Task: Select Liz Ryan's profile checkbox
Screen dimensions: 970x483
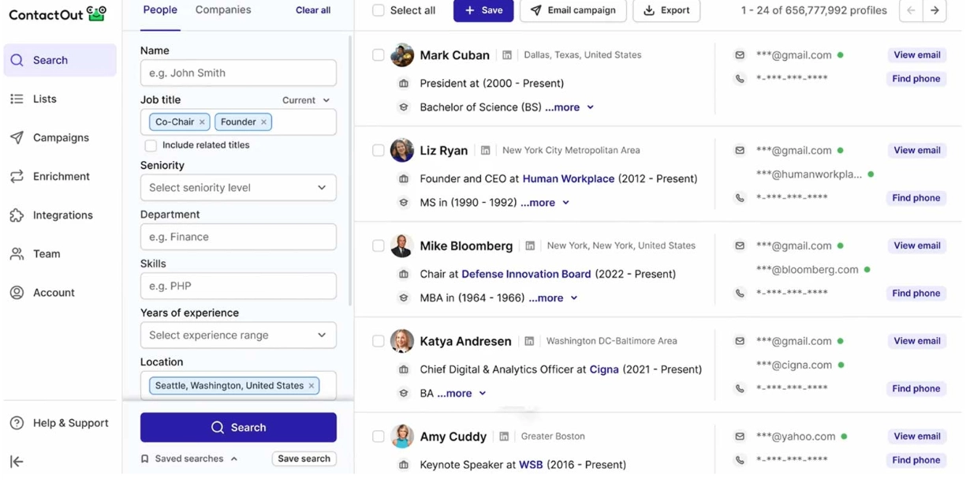Action: (x=379, y=152)
